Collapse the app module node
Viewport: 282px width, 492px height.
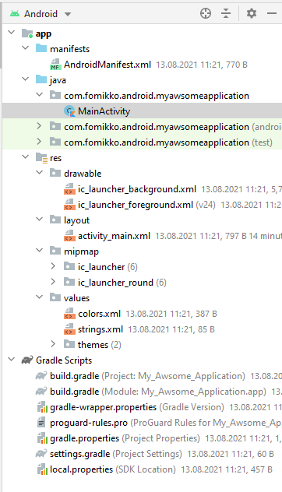(12, 33)
